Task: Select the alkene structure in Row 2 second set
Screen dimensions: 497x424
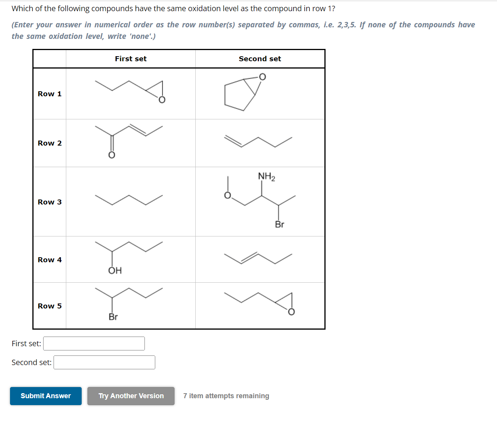Action: tap(258, 142)
